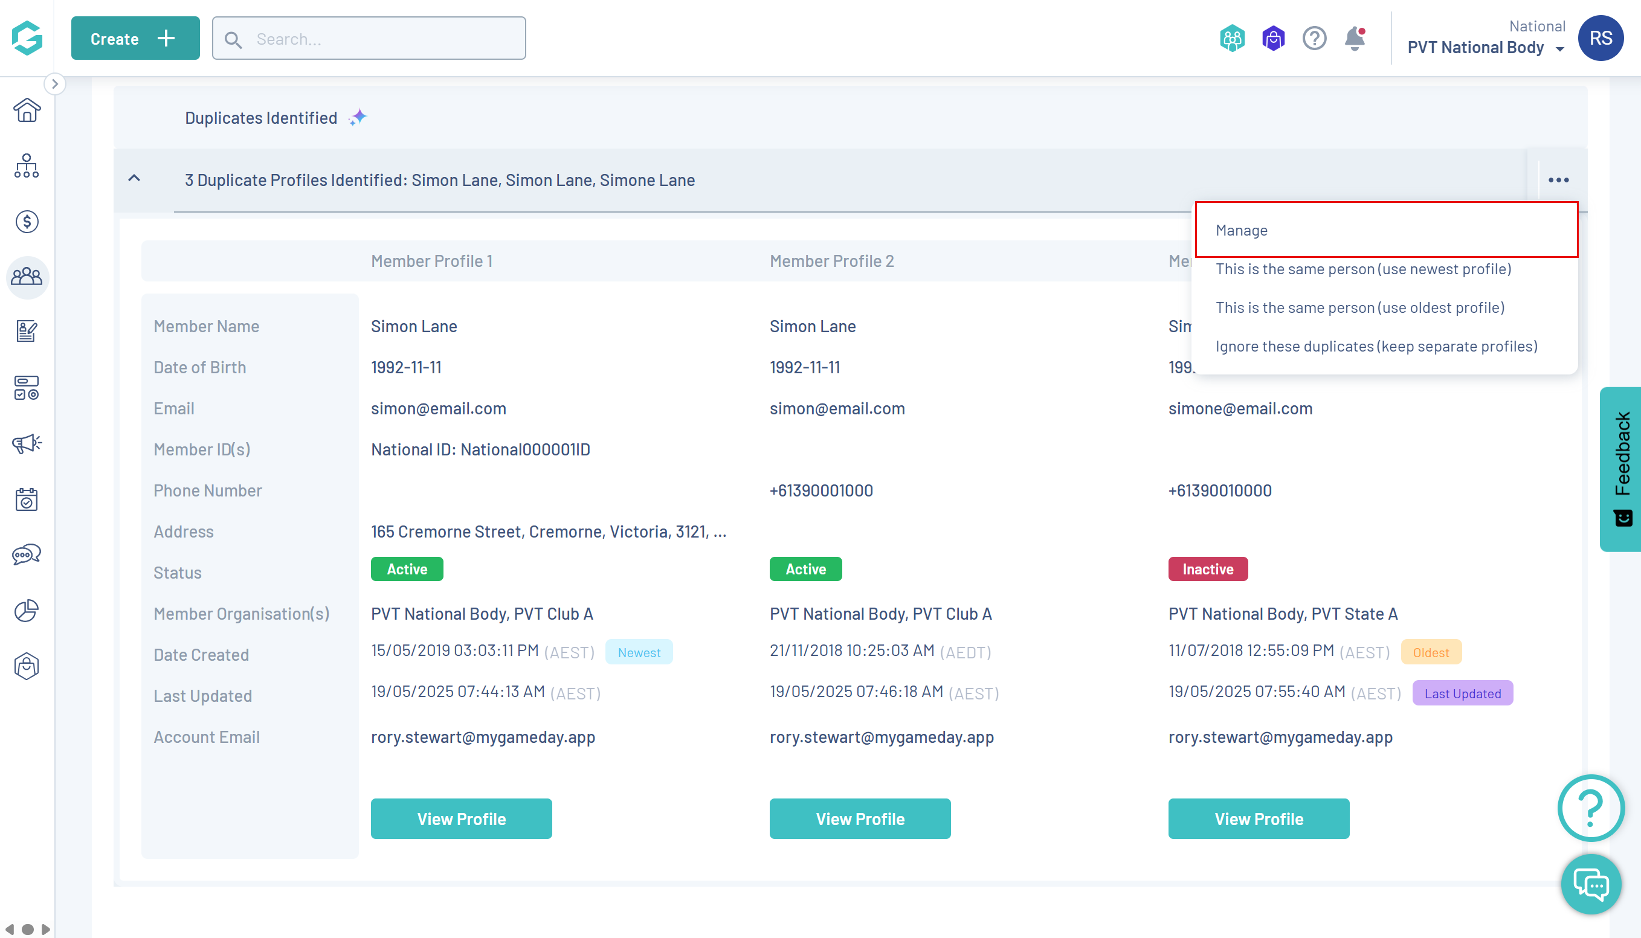
Task: Click the Create button
Action: pos(135,39)
